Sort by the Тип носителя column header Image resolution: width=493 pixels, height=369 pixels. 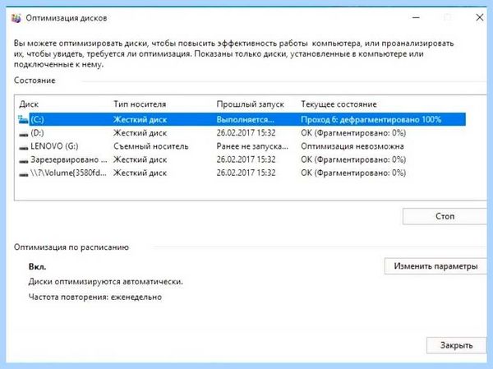(140, 104)
